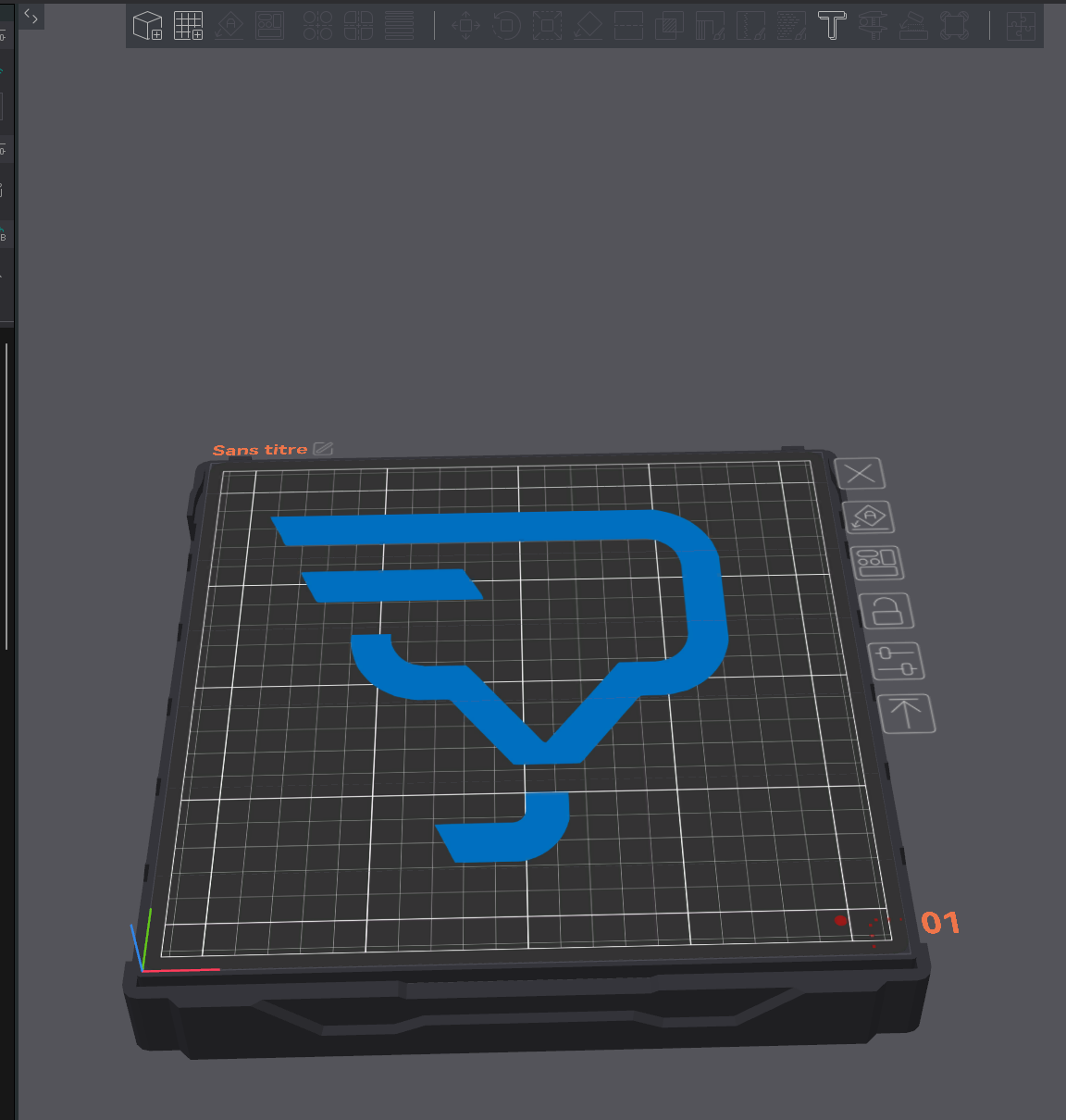Click the Split to parts icon
The width and height of the screenshot is (1066, 1120).
pyautogui.click(x=358, y=25)
